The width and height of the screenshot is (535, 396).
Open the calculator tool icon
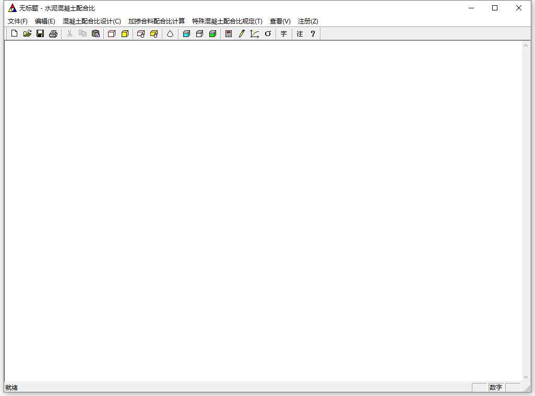coord(229,33)
